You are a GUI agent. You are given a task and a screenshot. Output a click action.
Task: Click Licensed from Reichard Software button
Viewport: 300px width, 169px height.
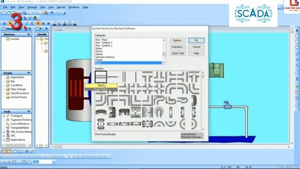point(192,136)
